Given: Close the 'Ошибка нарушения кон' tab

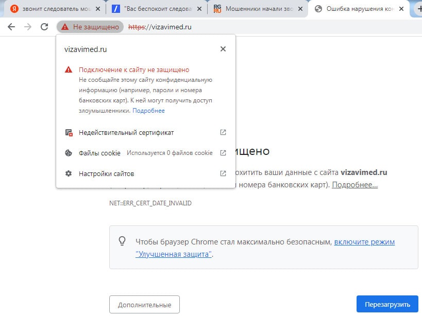Looking at the screenshot, I should (401, 9).
